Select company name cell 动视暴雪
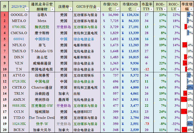This screenshot has width=194, height=133. (x=42, y=75)
